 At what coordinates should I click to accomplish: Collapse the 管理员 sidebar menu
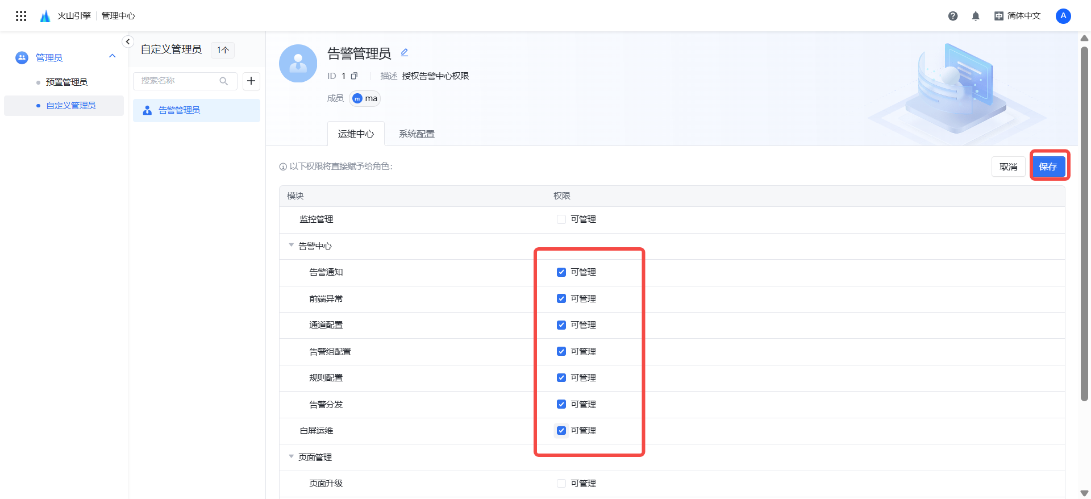[x=113, y=56]
